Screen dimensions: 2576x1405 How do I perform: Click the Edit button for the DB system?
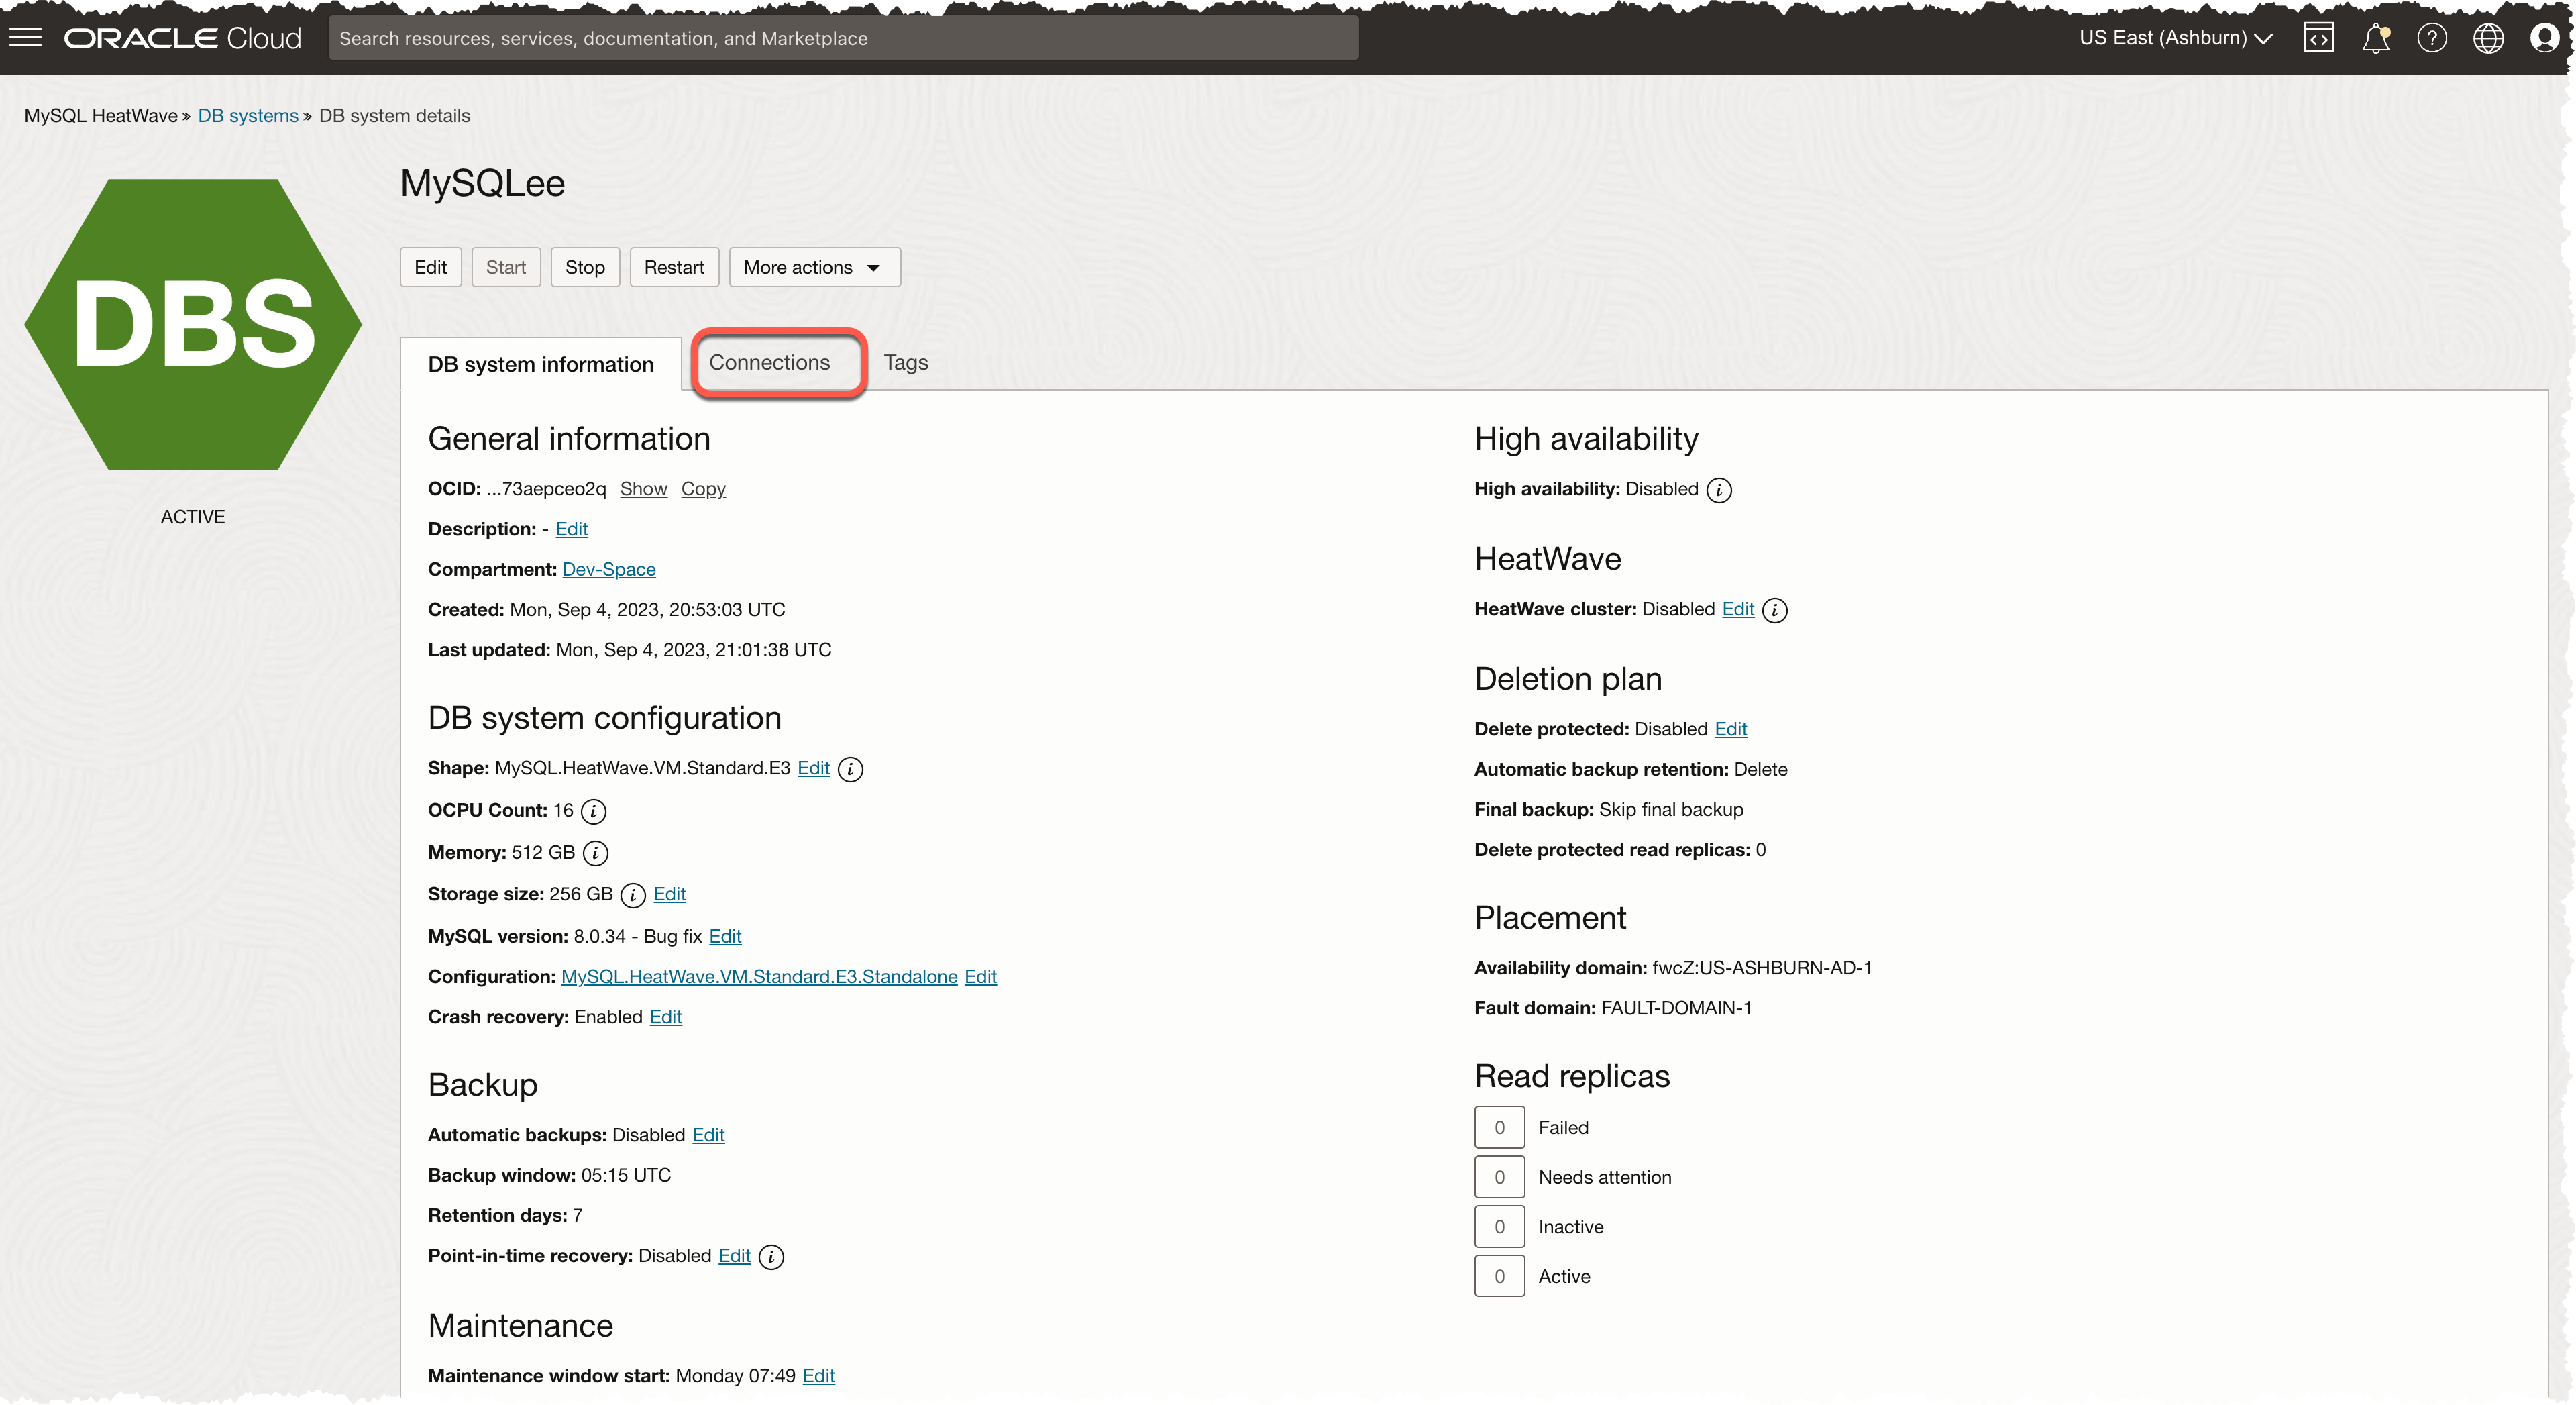[x=430, y=267]
